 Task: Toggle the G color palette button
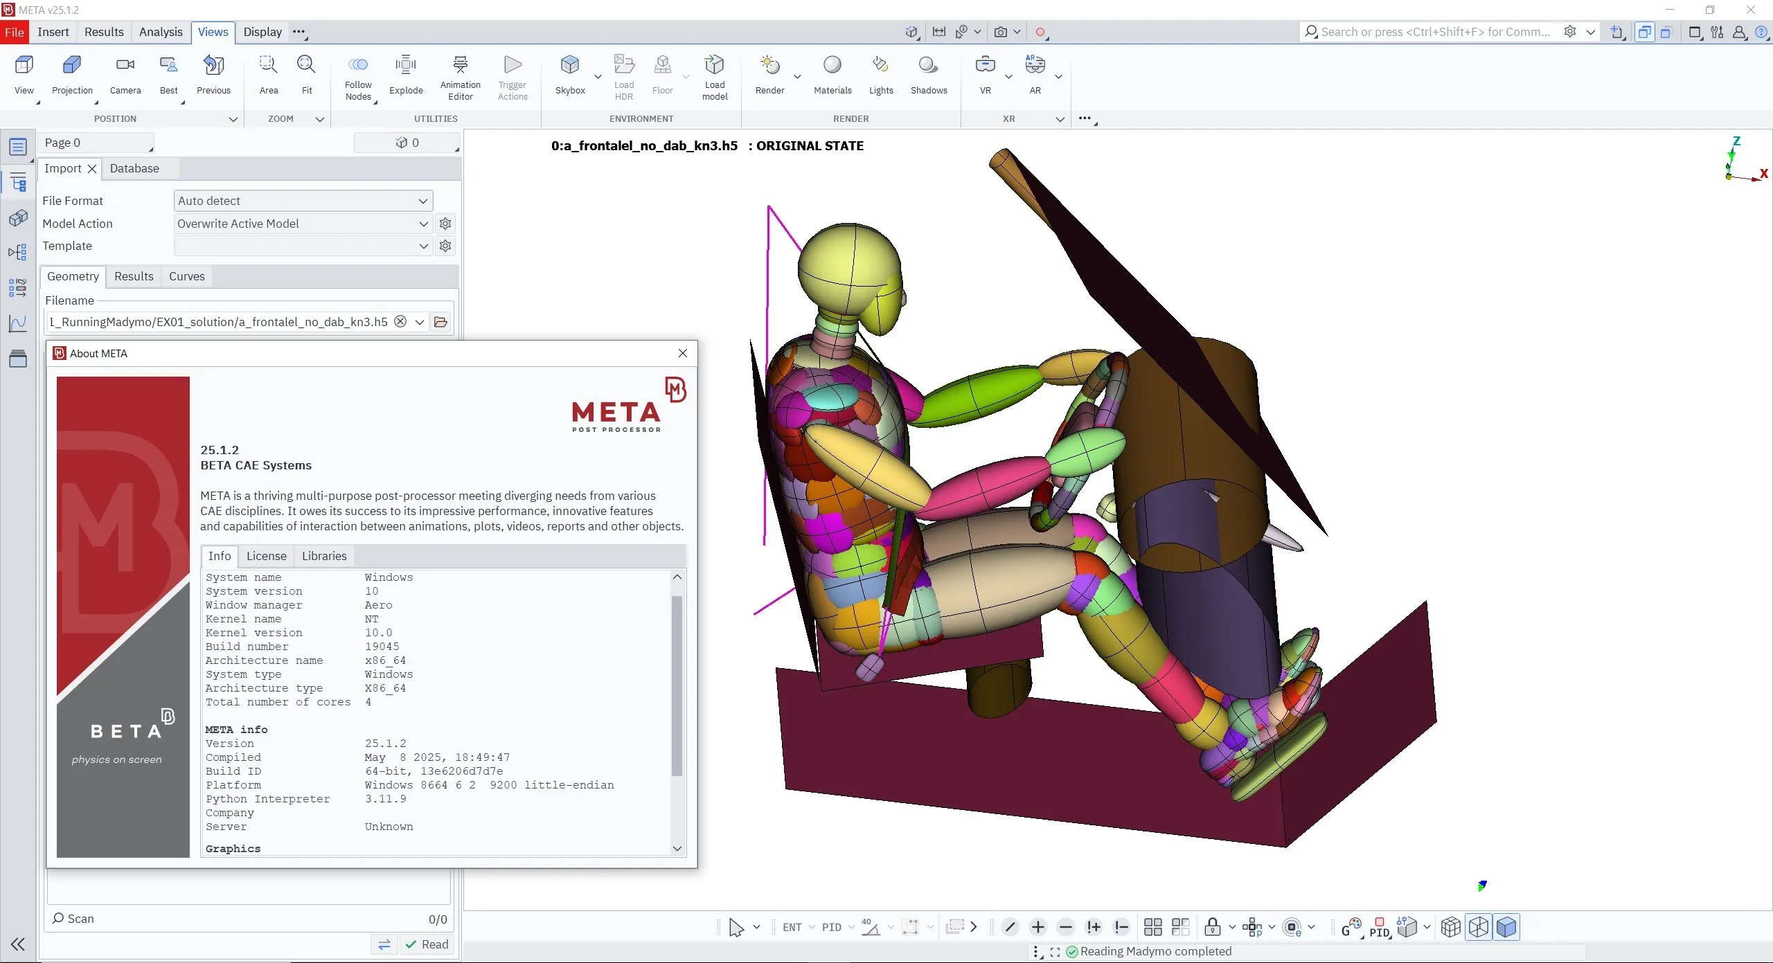tap(1351, 927)
